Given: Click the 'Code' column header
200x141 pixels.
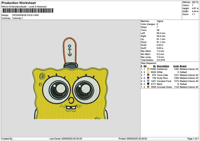Looking at the screenshot, I should (176, 66).
